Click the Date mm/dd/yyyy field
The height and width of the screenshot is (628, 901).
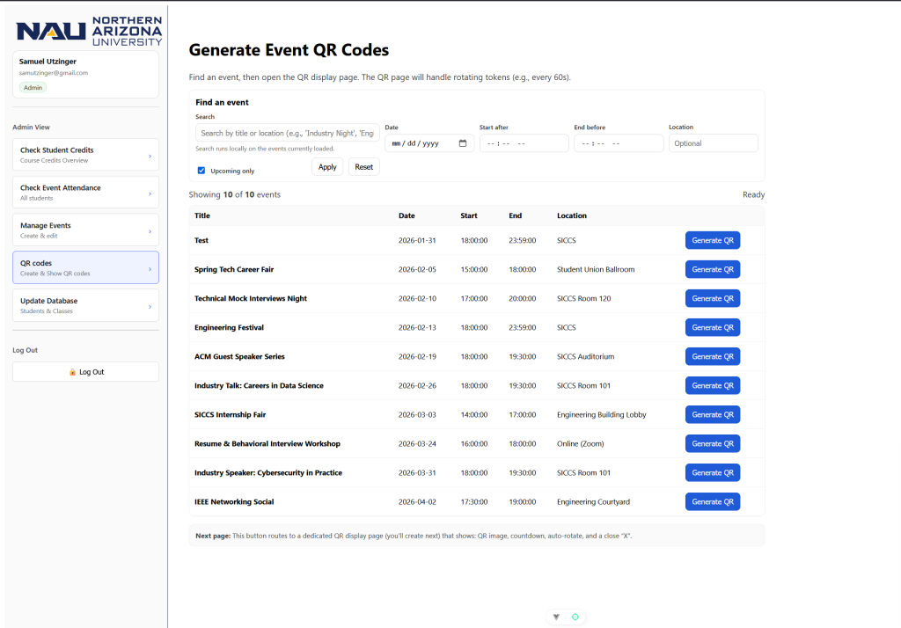[429, 143]
